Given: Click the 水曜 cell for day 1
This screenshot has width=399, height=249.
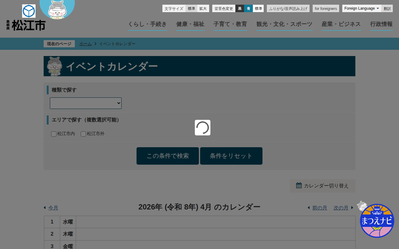Looking at the screenshot, I should (x=68, y=222).
